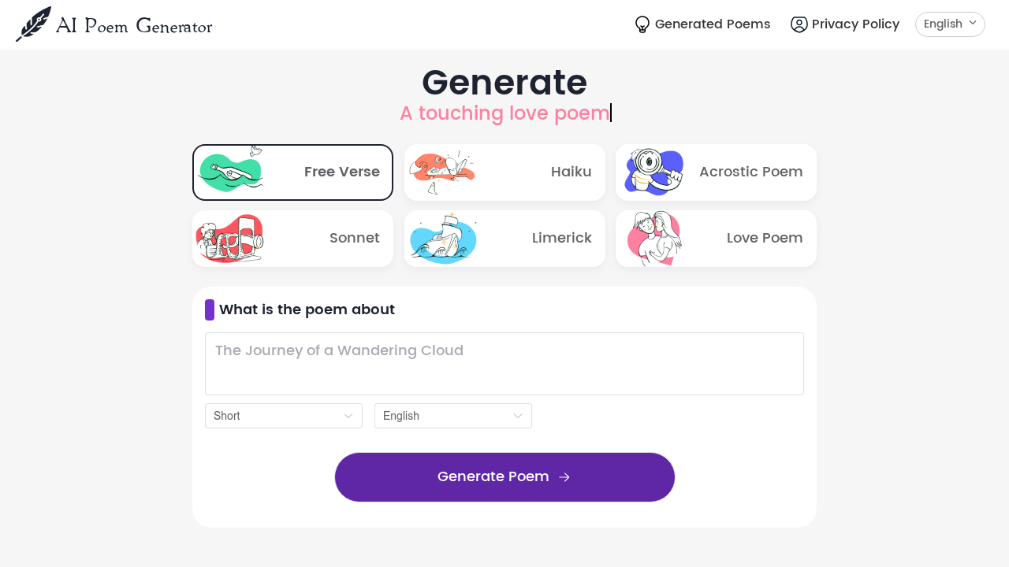
Task: Open the header English language dropdown
Action: [x=950, y=24]
